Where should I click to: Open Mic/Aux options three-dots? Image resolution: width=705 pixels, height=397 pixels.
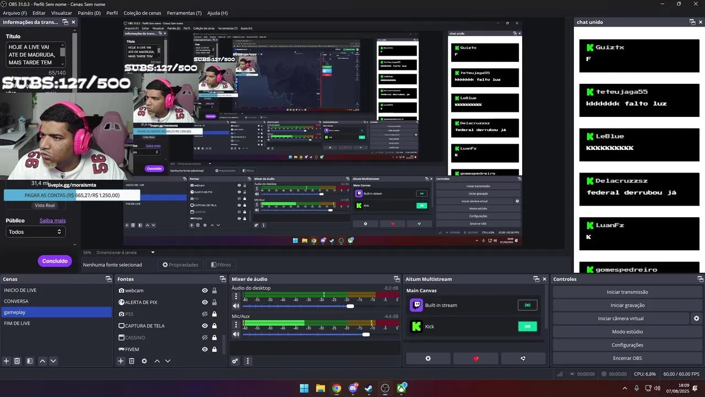236,325
